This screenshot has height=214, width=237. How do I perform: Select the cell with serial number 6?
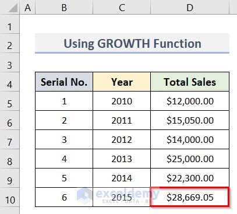[x=64, y=197]
